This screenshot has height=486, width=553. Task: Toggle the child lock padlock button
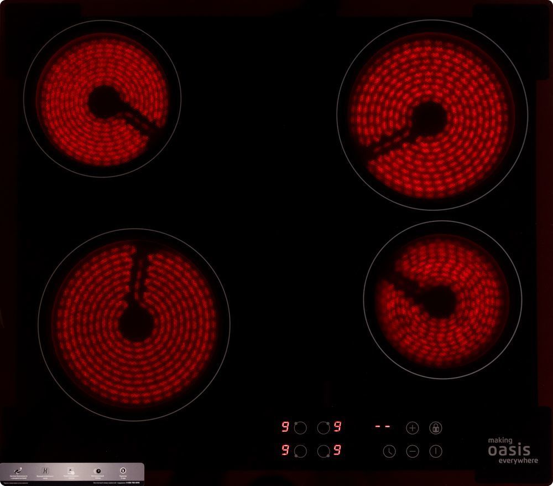tap(436, 428)
